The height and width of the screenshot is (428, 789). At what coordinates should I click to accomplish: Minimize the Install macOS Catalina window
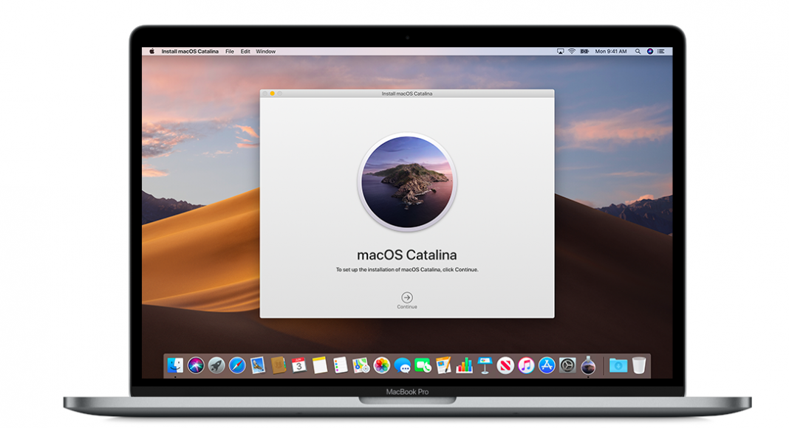(272, 94)
